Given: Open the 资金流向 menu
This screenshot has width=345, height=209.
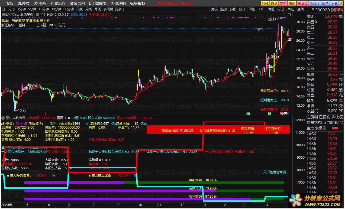Looking at the screenshot, I should (77, 3).
